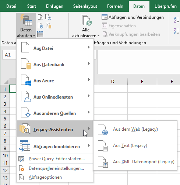
Task: Select column D header
Action: pos(113,82)
